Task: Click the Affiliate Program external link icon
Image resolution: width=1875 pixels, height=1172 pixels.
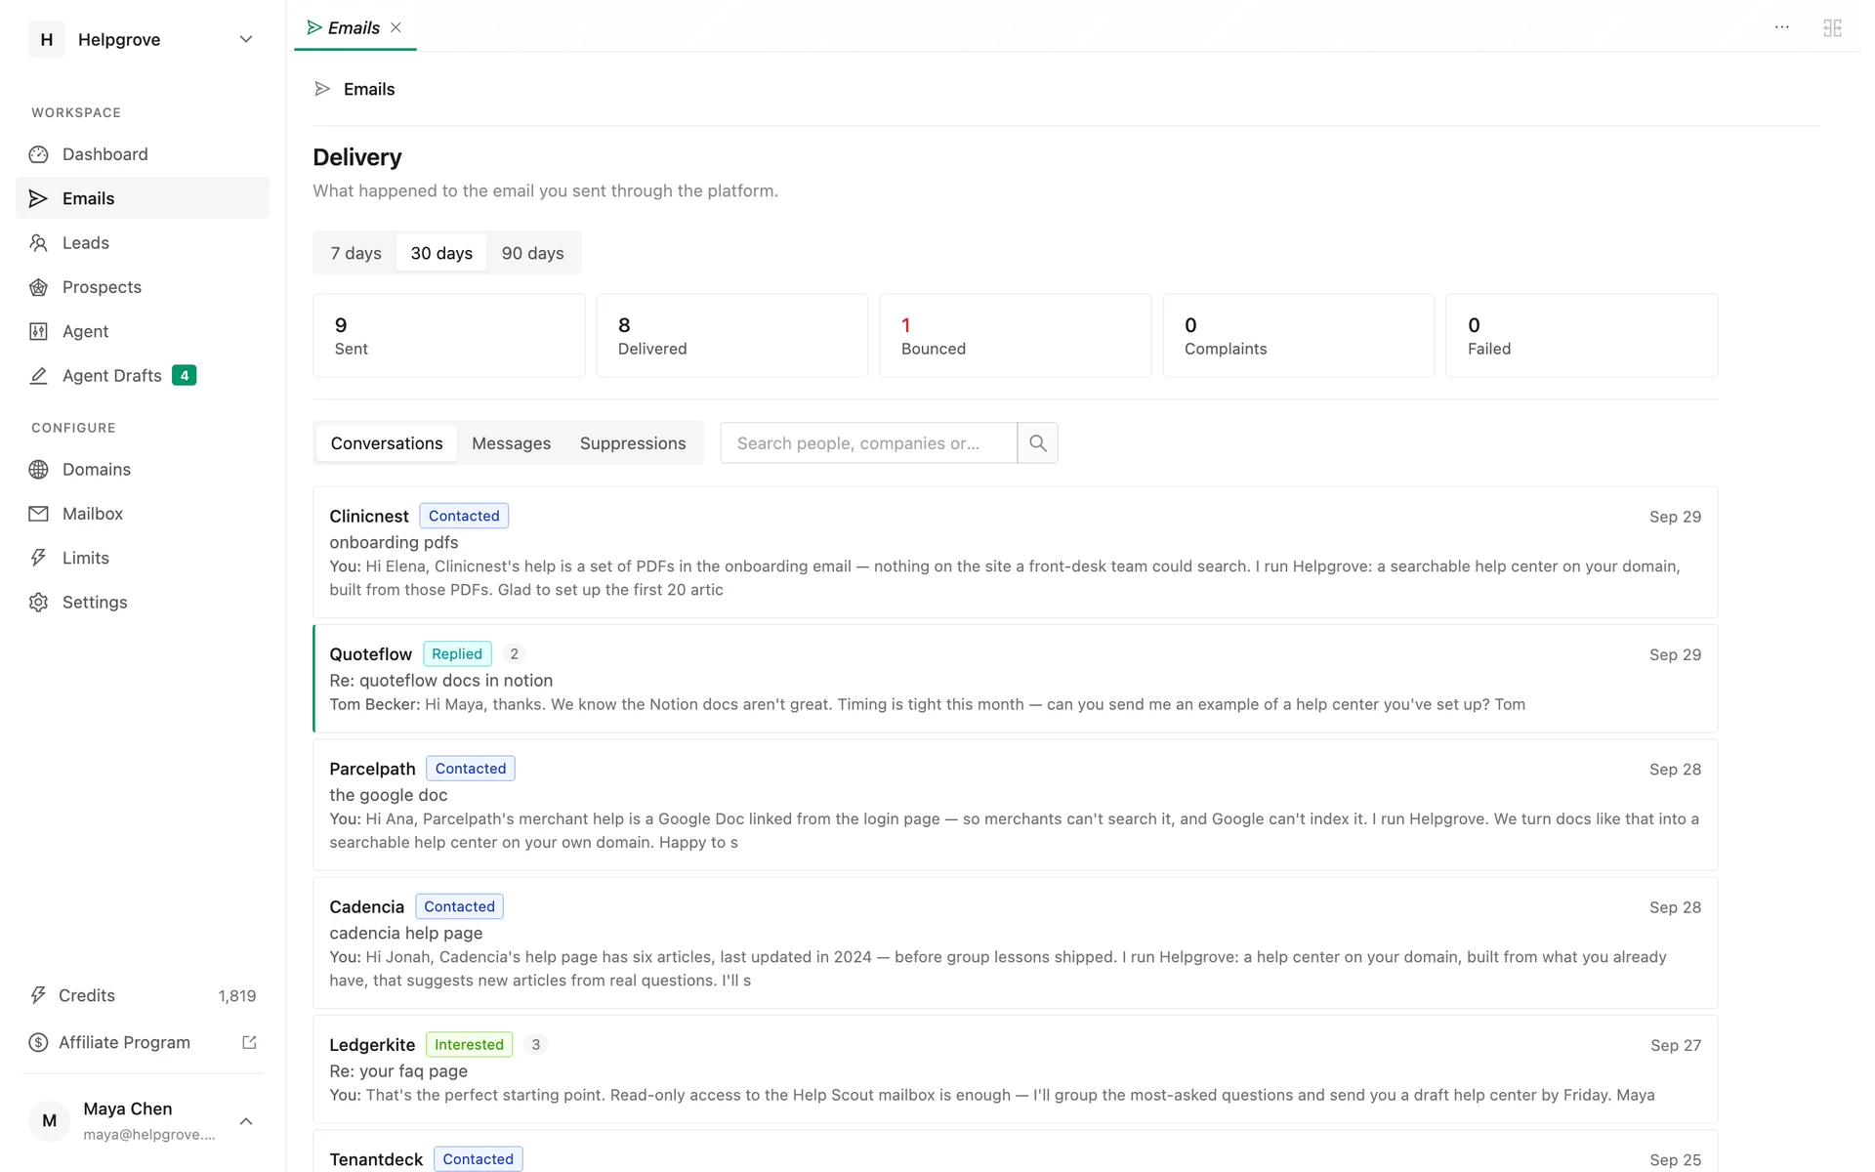Action: point(249,1042)
